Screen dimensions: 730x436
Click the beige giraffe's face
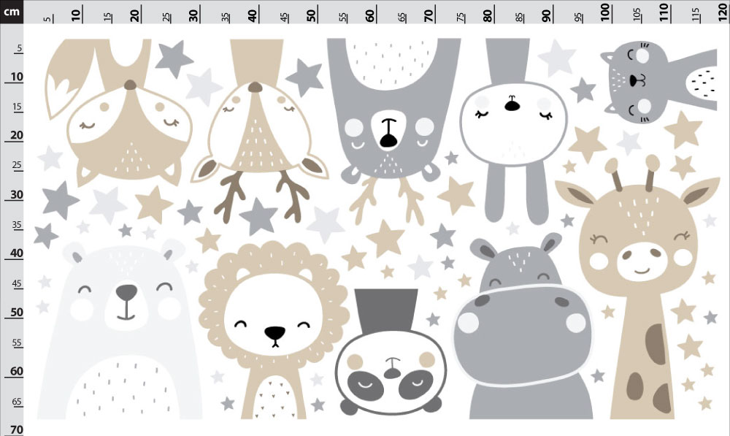639,240
